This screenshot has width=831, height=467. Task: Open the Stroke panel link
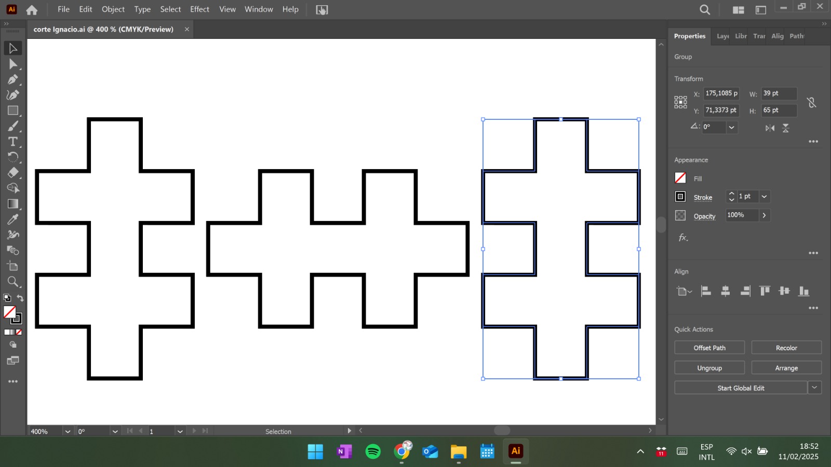(x=703, y=198)
